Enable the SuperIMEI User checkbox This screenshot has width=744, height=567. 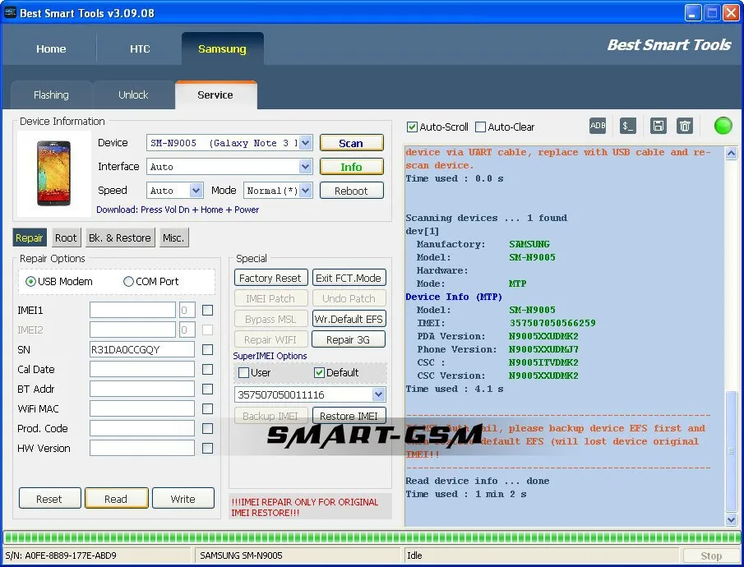click(x=243, y=372)
